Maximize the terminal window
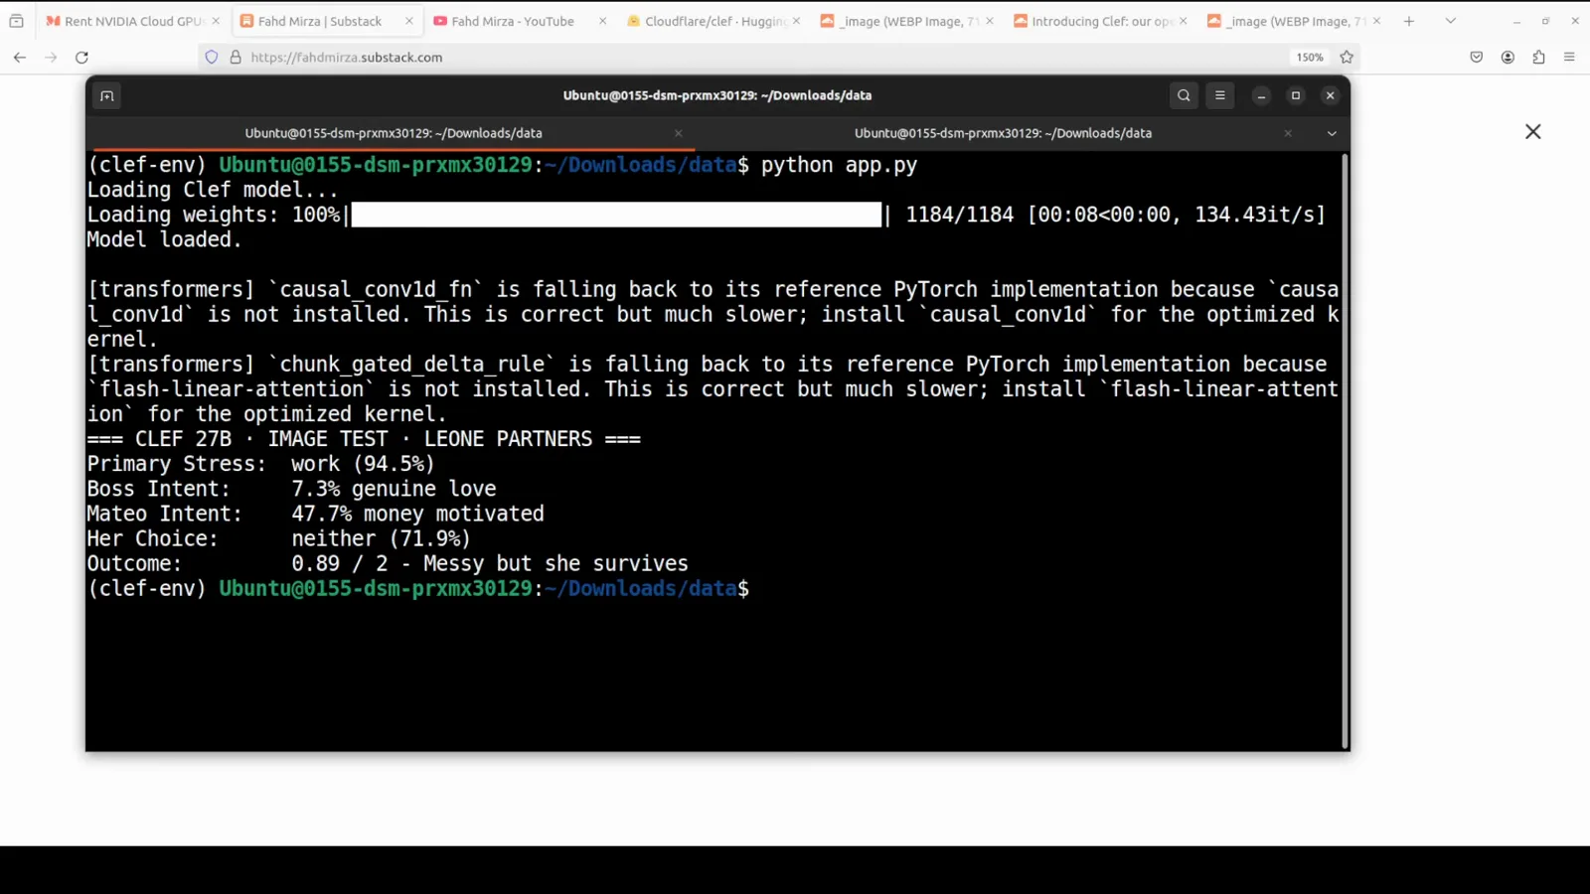This screenshot has width=1590, height=894. click(1296, 96)
